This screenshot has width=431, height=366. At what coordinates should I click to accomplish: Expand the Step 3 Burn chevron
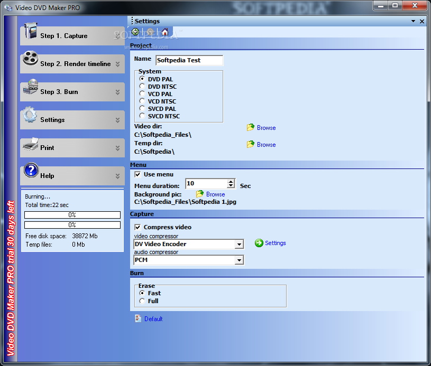pyautogui.click(x=117, y=92)
